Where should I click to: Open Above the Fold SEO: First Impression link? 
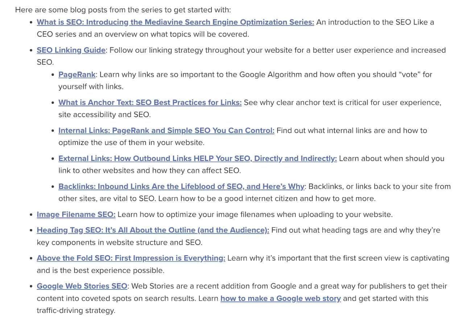click(x=131, y=258)
